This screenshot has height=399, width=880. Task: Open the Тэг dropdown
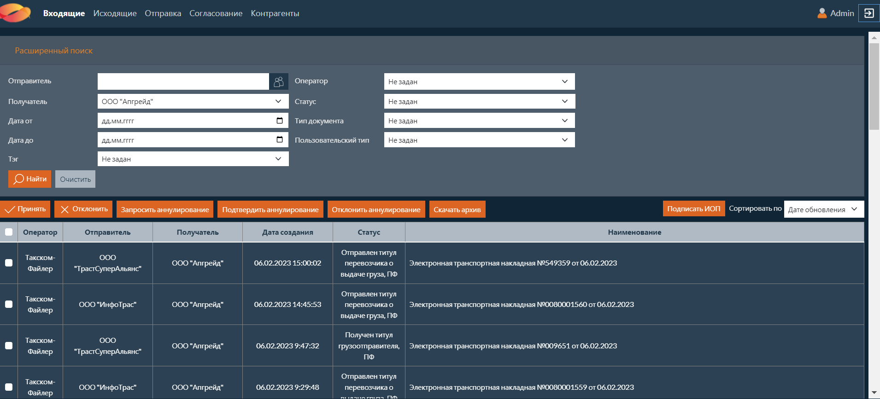pyautogui.click(x=193, y=159)
